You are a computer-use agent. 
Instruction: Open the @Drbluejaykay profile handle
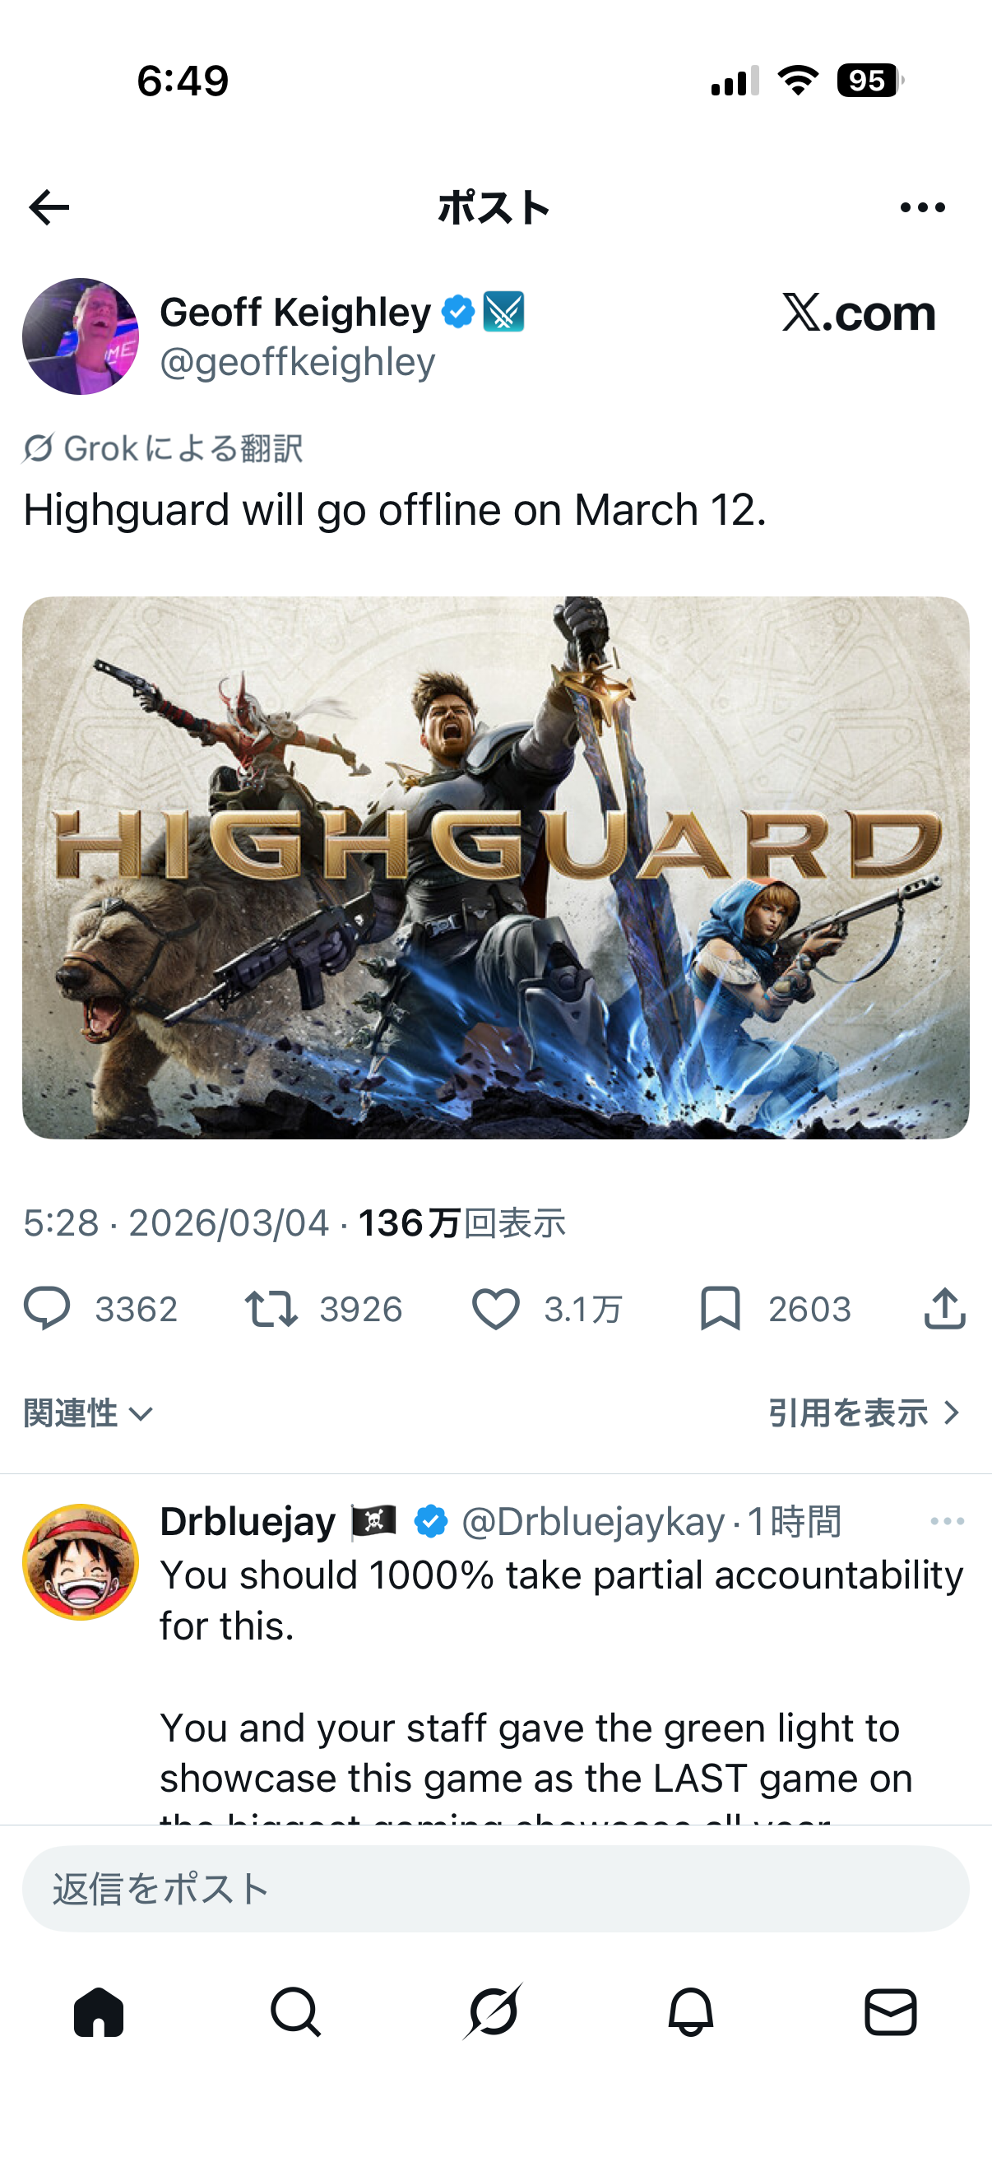click(x=593, y=1521)
